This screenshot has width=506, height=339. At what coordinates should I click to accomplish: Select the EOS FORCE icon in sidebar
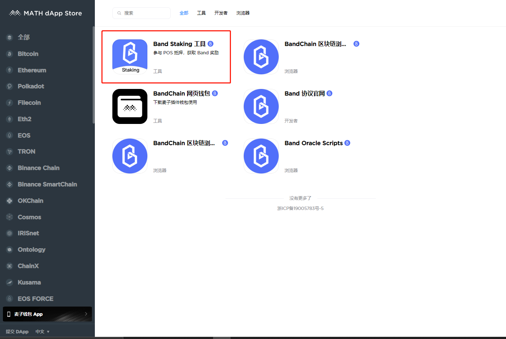pos(10,299)
